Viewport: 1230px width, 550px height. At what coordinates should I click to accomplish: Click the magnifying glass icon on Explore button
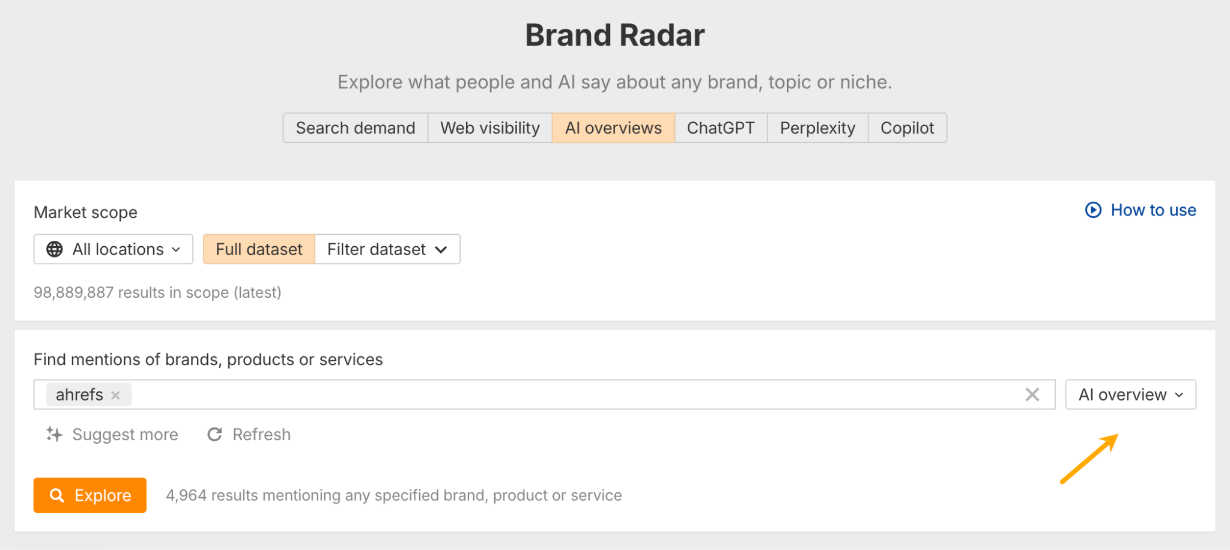[x=58, y=495]
